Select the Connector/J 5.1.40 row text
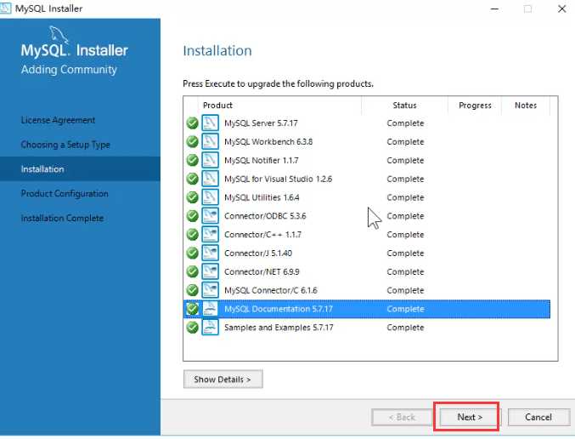 (x=258, y=254)
